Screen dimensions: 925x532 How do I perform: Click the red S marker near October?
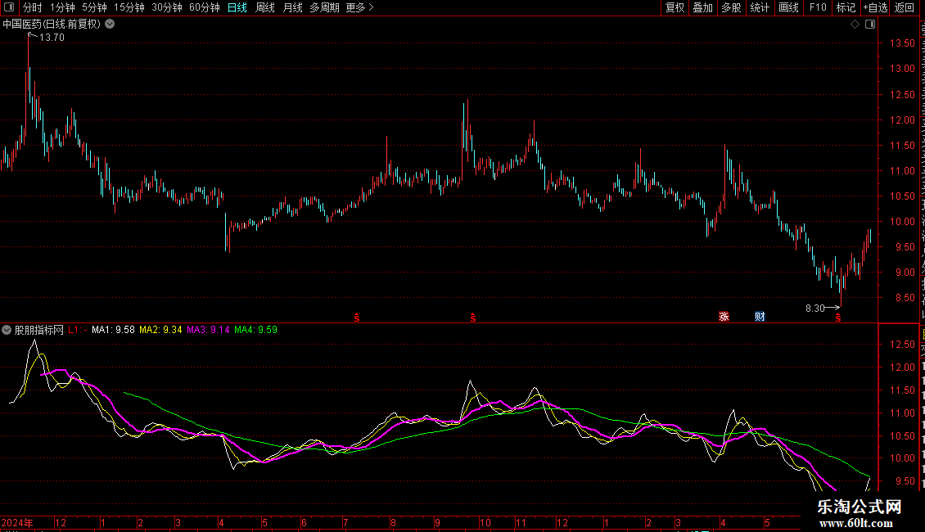click(472, 318)
